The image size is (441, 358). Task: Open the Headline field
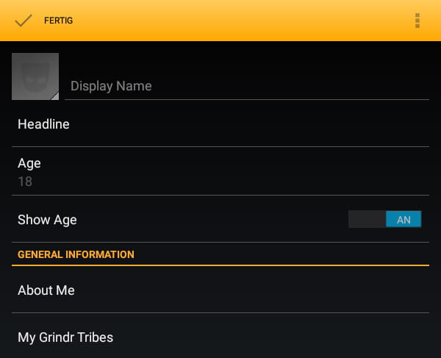[220, 124]
